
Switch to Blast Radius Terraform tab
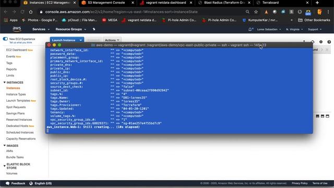click(x=224, y=3)
